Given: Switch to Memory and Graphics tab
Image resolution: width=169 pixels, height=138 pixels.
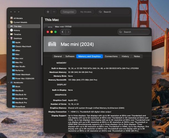Looking at the screenshot, I should pyautogui.click(x=89, y=56).
